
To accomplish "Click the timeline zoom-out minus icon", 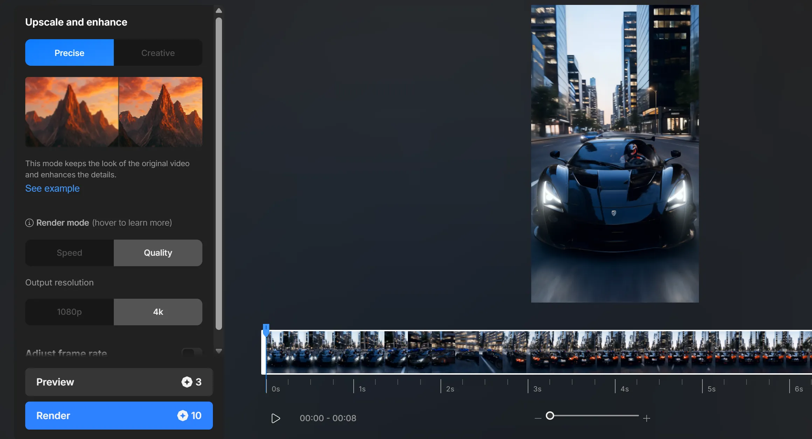I will coord(538,418).
